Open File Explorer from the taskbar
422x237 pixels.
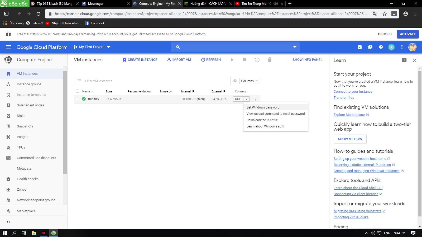[x=34, y=233]
